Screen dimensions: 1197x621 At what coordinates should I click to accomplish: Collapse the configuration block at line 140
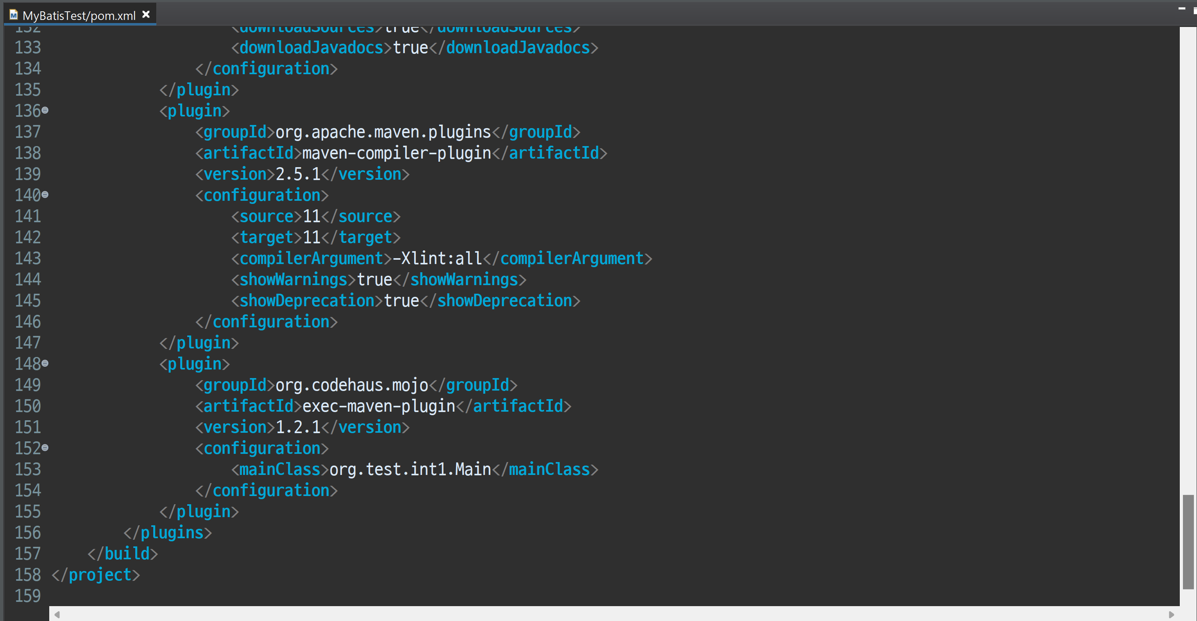45,195
